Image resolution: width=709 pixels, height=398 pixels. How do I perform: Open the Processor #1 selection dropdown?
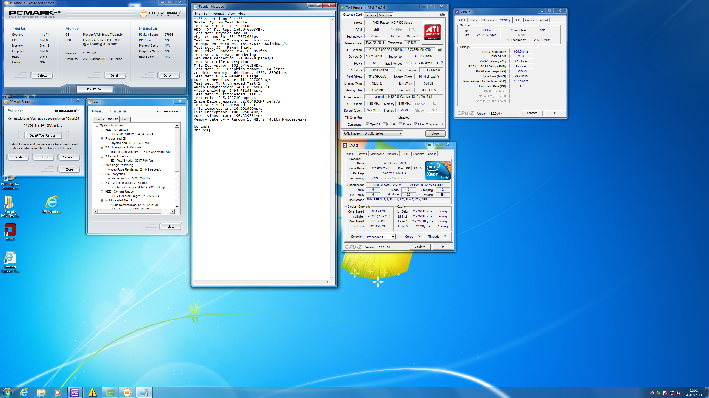coord(381,237)
